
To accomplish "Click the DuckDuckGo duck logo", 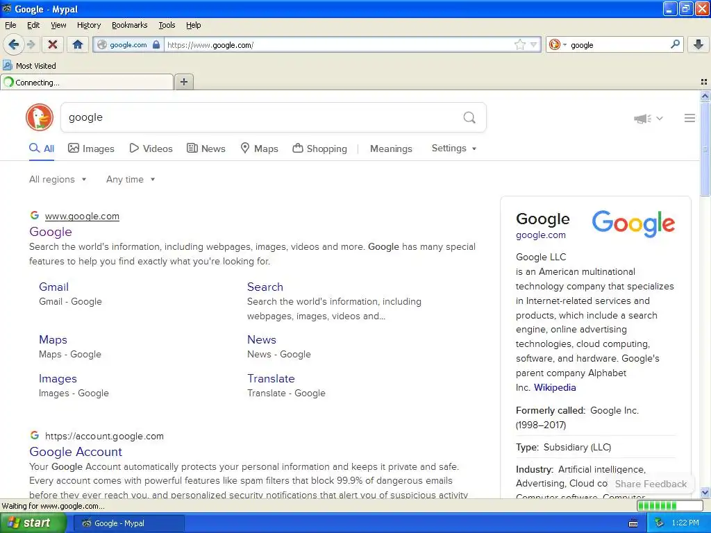I will click(x=40, y=117).
